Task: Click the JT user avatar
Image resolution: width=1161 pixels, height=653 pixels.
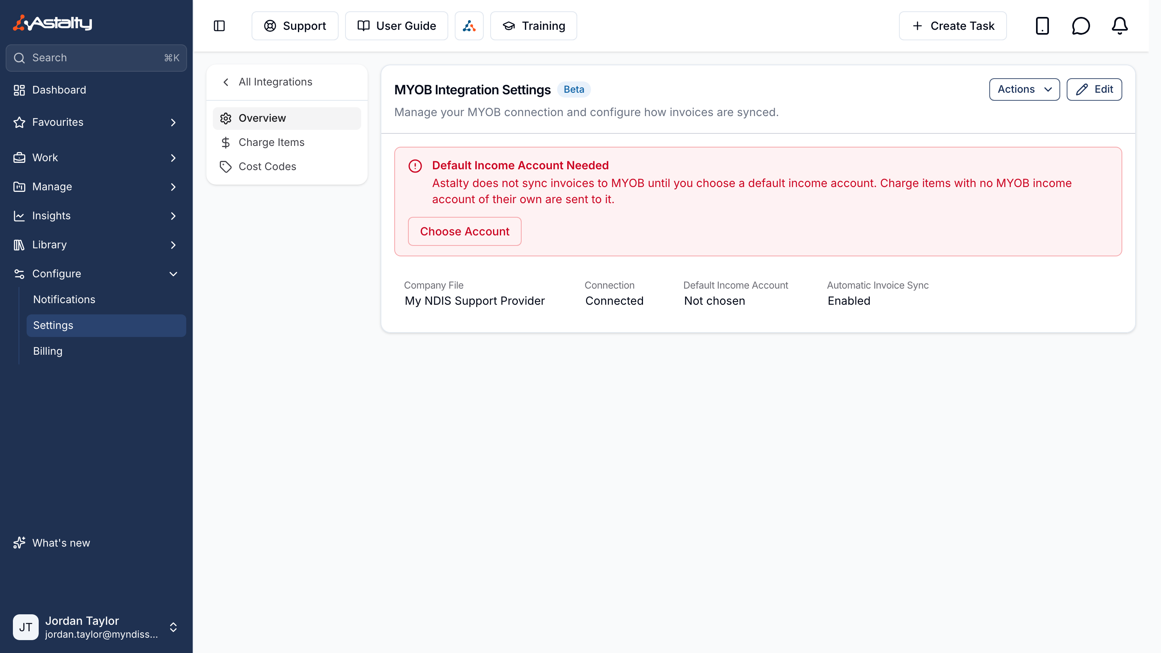Action: point(25,627)
